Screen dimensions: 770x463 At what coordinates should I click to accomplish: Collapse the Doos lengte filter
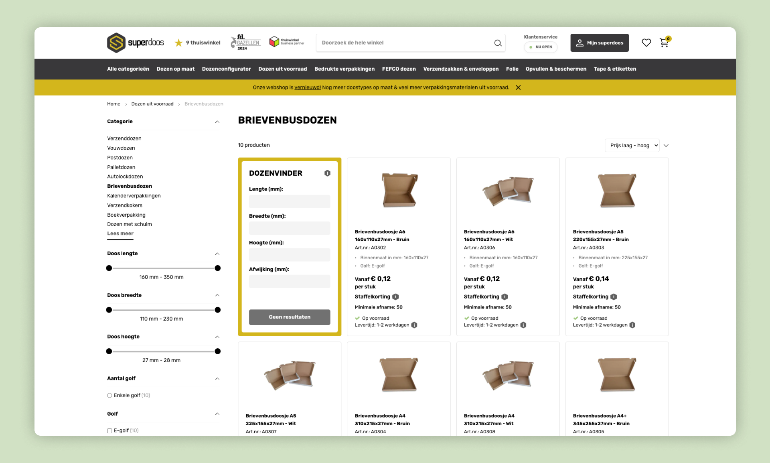[x=217, y=254]
